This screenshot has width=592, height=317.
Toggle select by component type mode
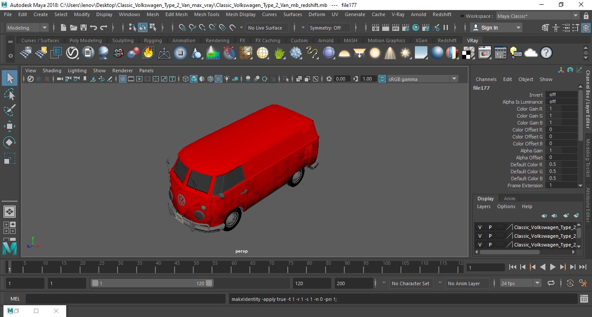(x=153, y=27)
